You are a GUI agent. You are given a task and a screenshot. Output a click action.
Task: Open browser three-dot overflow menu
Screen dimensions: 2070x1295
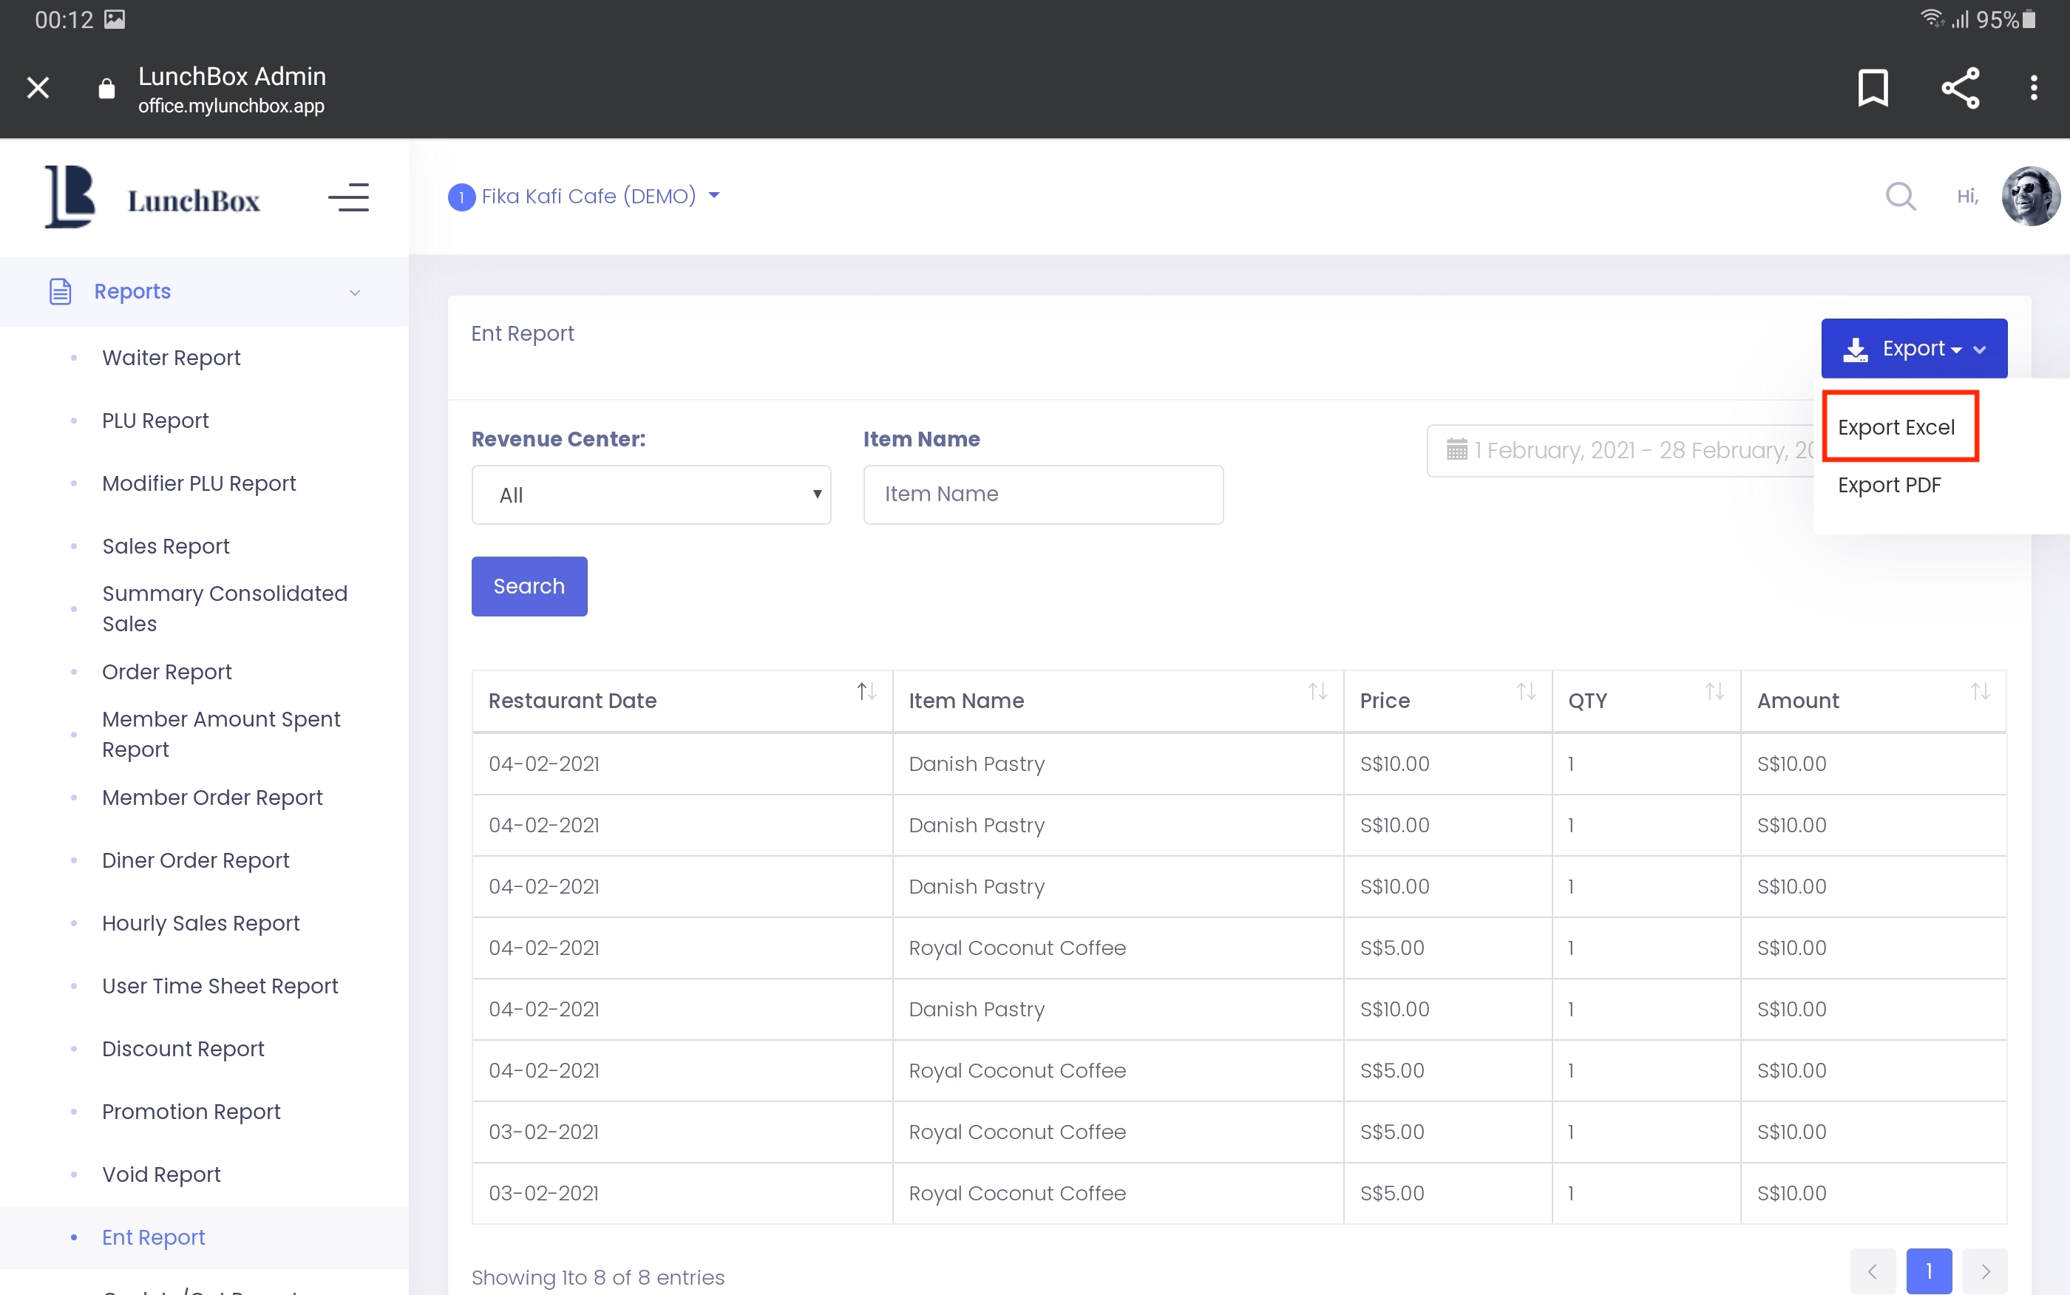tap(2033, 87)
